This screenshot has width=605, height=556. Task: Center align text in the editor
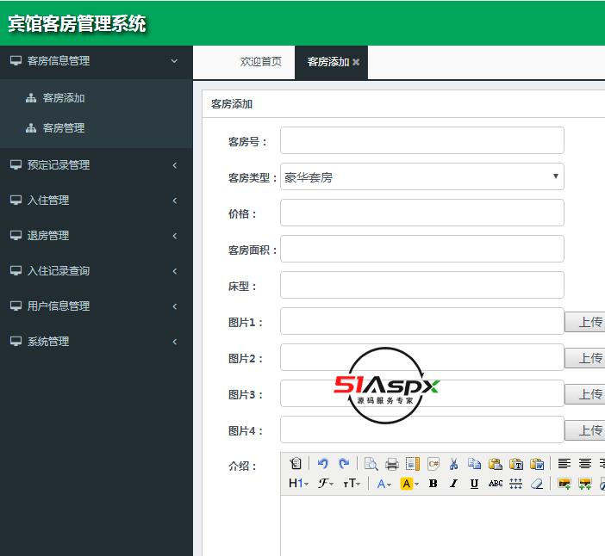tap(585, 464)
